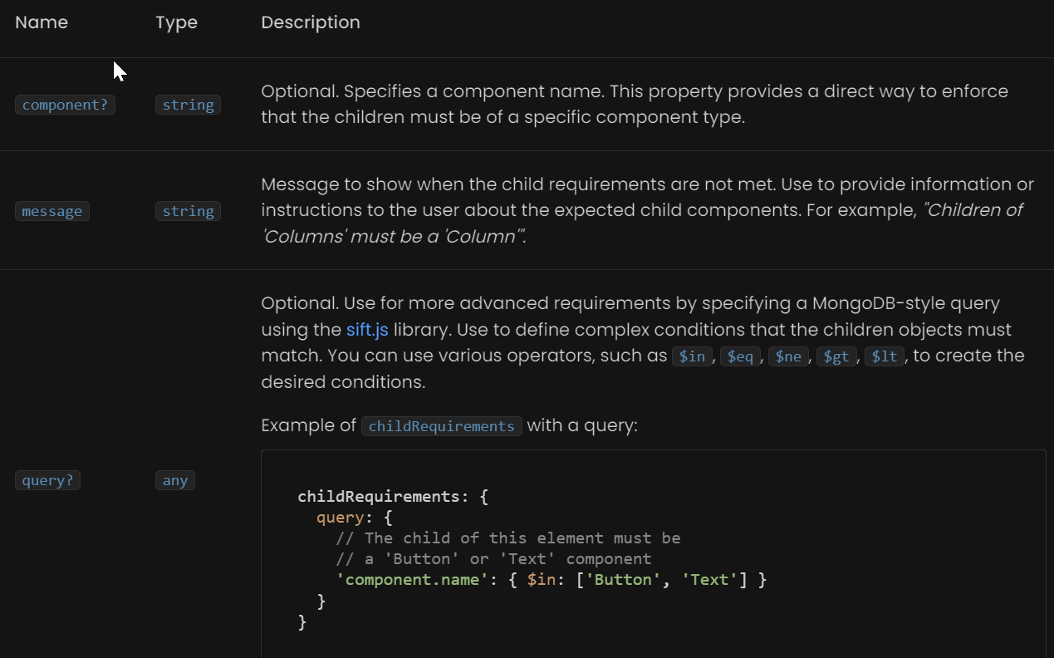Open the sift.js library link
Image resolution: width=1054 pixels, height=658 pixels.
367,330
